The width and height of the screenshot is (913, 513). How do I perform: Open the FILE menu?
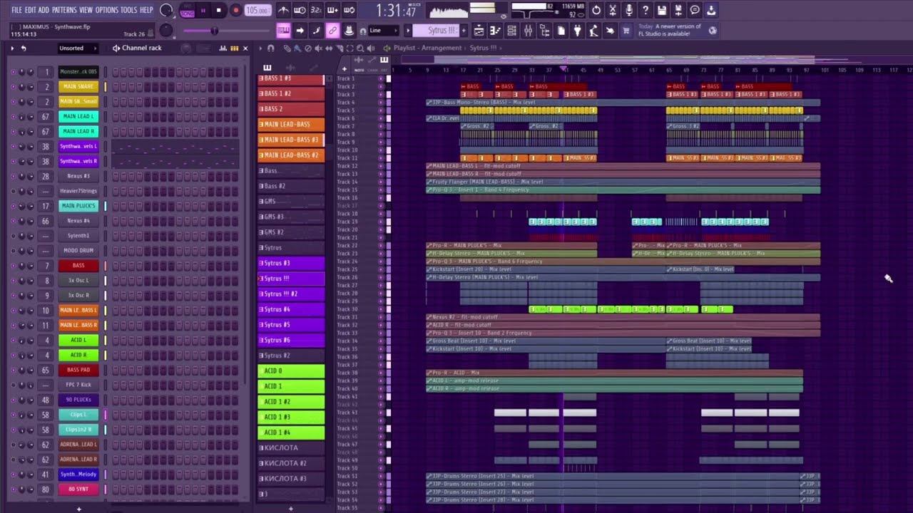point(16,10)
